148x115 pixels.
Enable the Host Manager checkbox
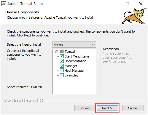point(62,71)
